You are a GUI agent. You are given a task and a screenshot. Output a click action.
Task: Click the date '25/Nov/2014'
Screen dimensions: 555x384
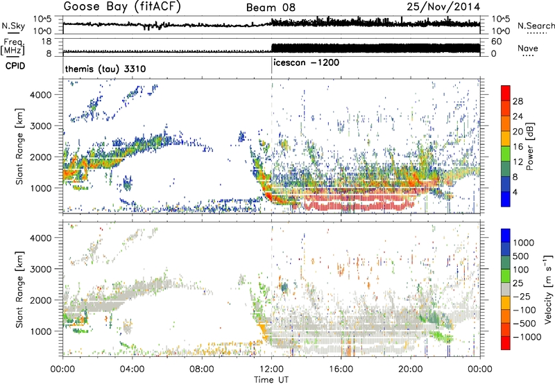443,7
